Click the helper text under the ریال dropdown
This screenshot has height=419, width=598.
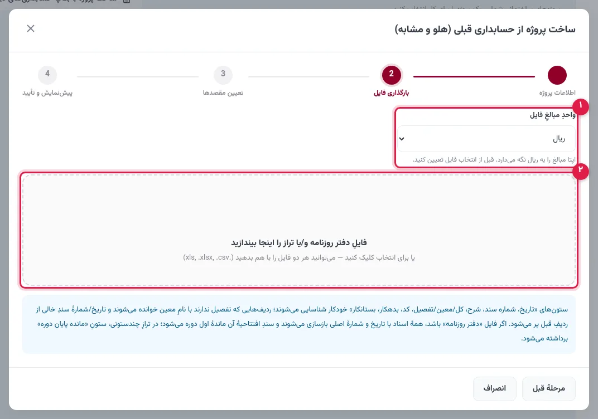tap(494, 159)
